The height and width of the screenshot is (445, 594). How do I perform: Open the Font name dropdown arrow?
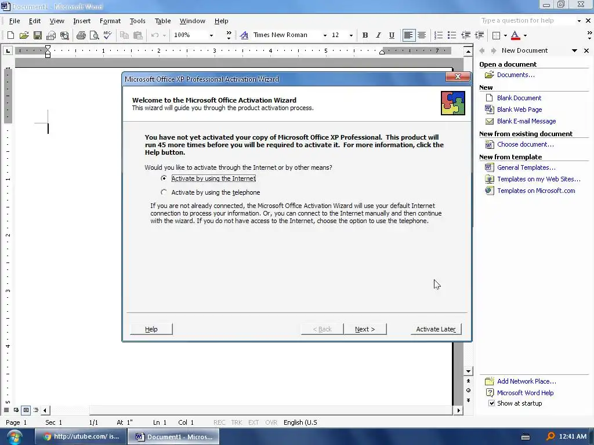pos(325,35)
